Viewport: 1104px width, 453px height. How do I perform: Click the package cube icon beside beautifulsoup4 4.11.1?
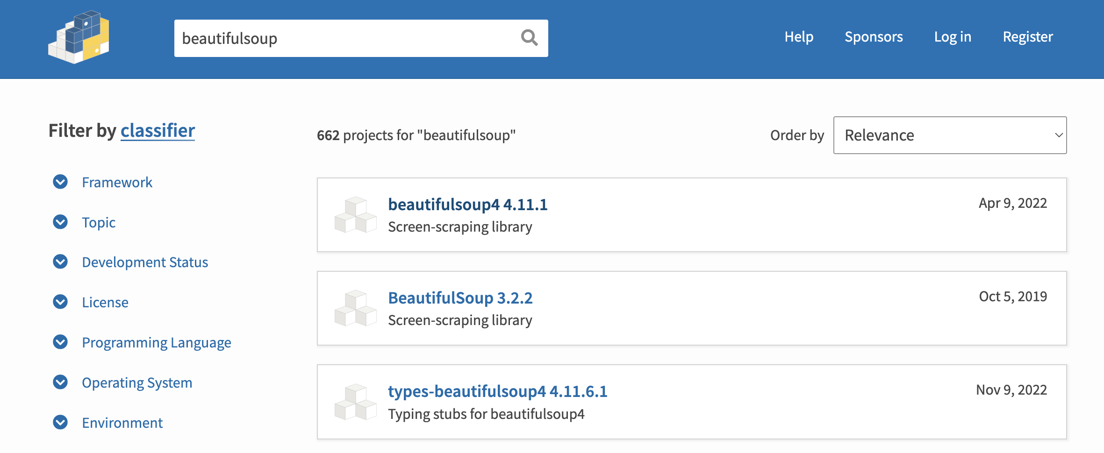tap(355, 214)
